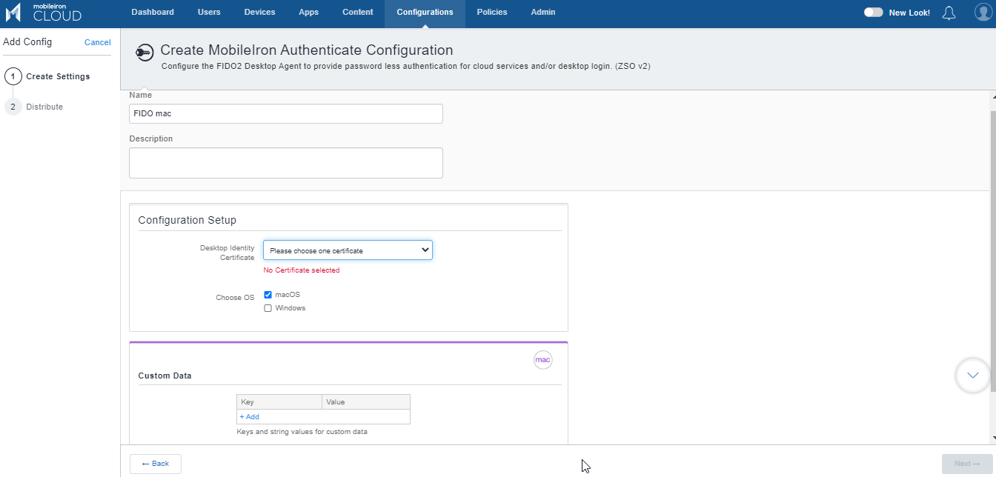Navigate to the Policies tab
This screenshot has width=996, height=477.
(492, 13)
